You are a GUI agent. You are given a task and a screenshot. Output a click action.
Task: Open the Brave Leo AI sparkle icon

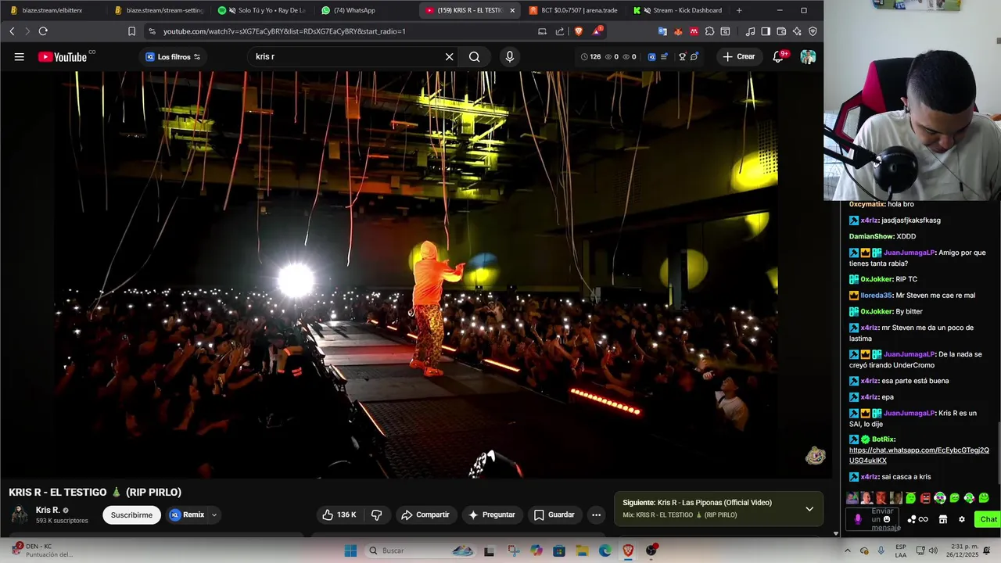[797, 31]
